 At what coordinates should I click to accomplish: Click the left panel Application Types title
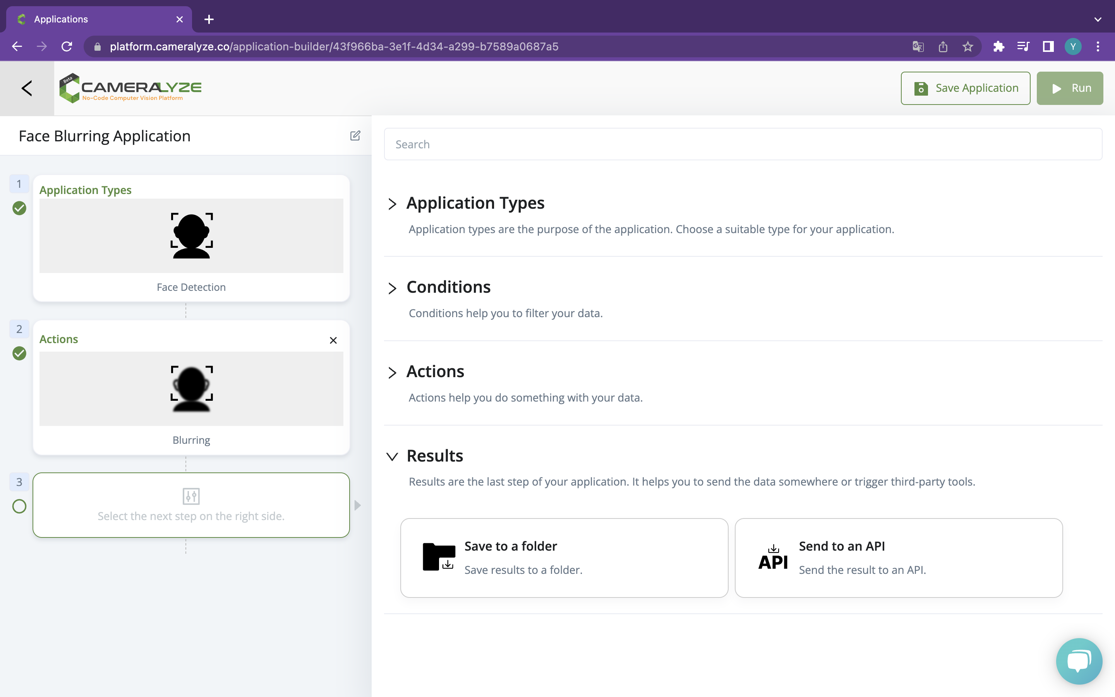pos(85,190)
